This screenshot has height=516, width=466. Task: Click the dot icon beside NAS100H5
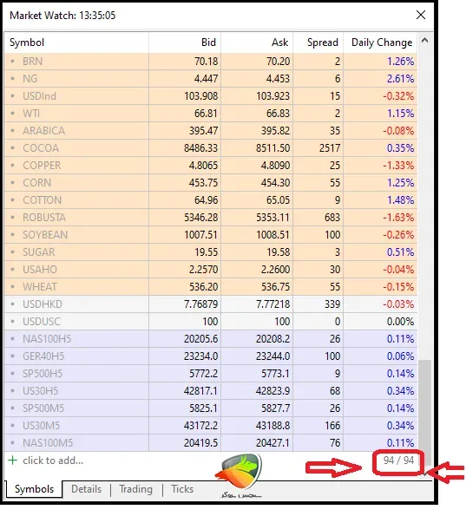(12, 338)
